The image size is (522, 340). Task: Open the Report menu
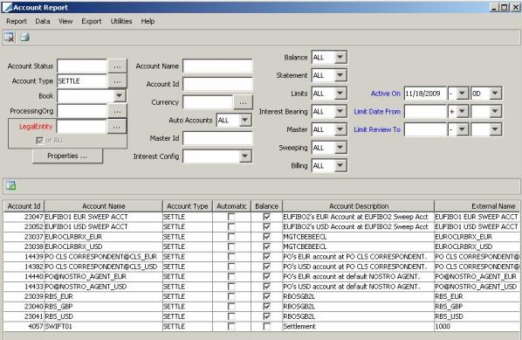coord(17,21)
